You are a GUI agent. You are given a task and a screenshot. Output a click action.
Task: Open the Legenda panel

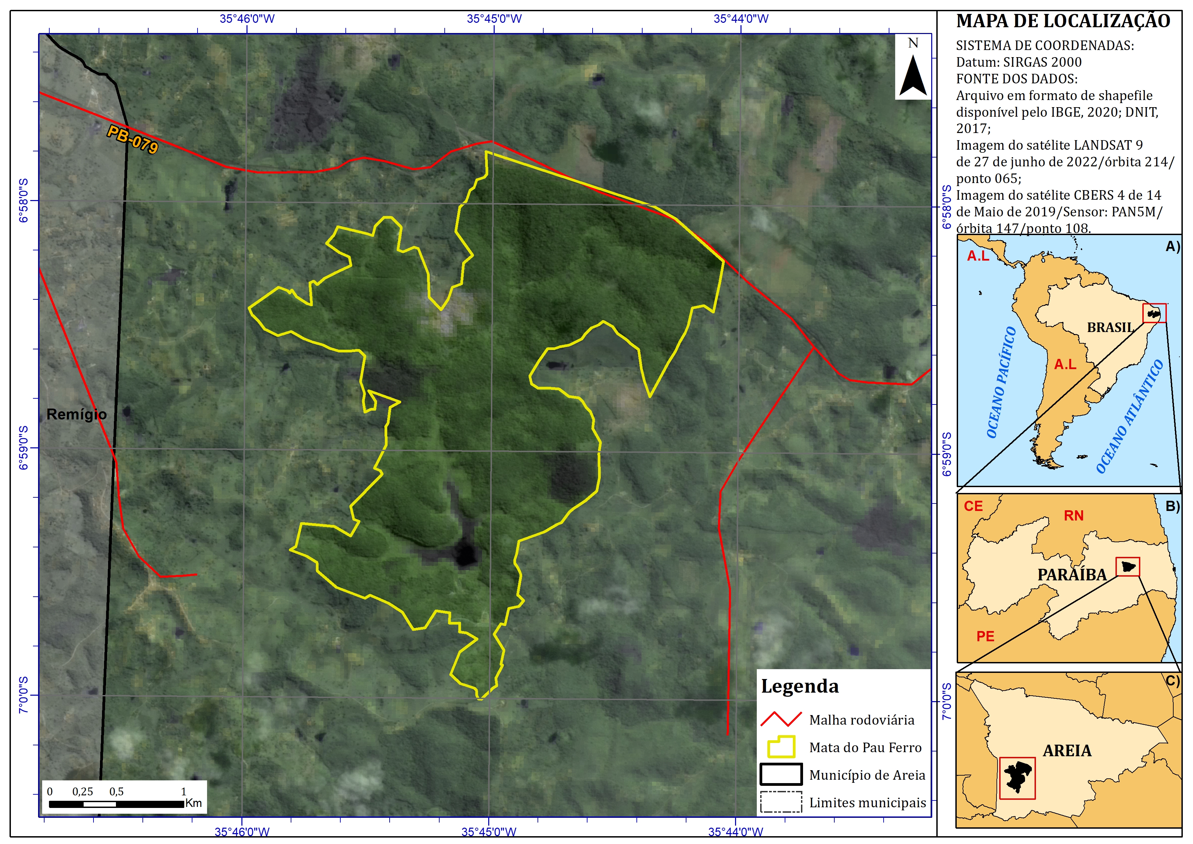(800, 686)
